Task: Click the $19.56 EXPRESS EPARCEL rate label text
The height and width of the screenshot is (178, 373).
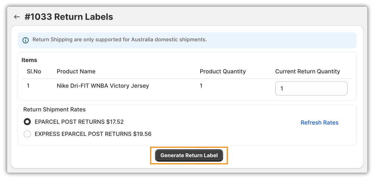Action: tap(93, 134)
